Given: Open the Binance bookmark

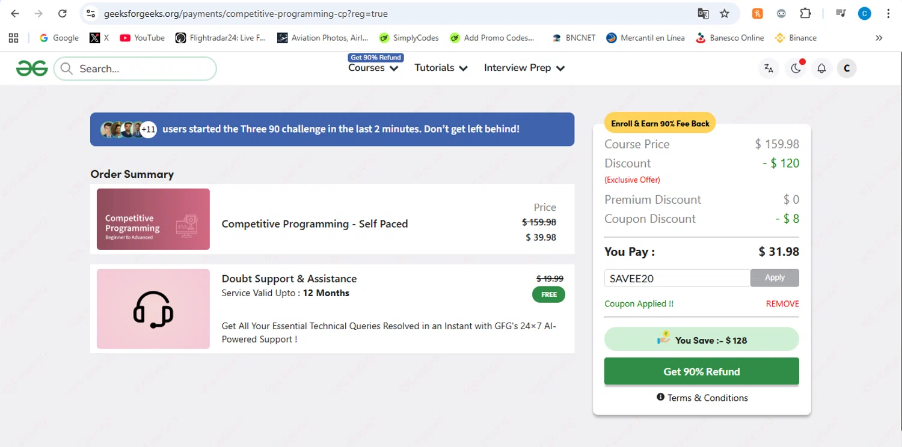Looking at the screenshot, I should (796, 38).
